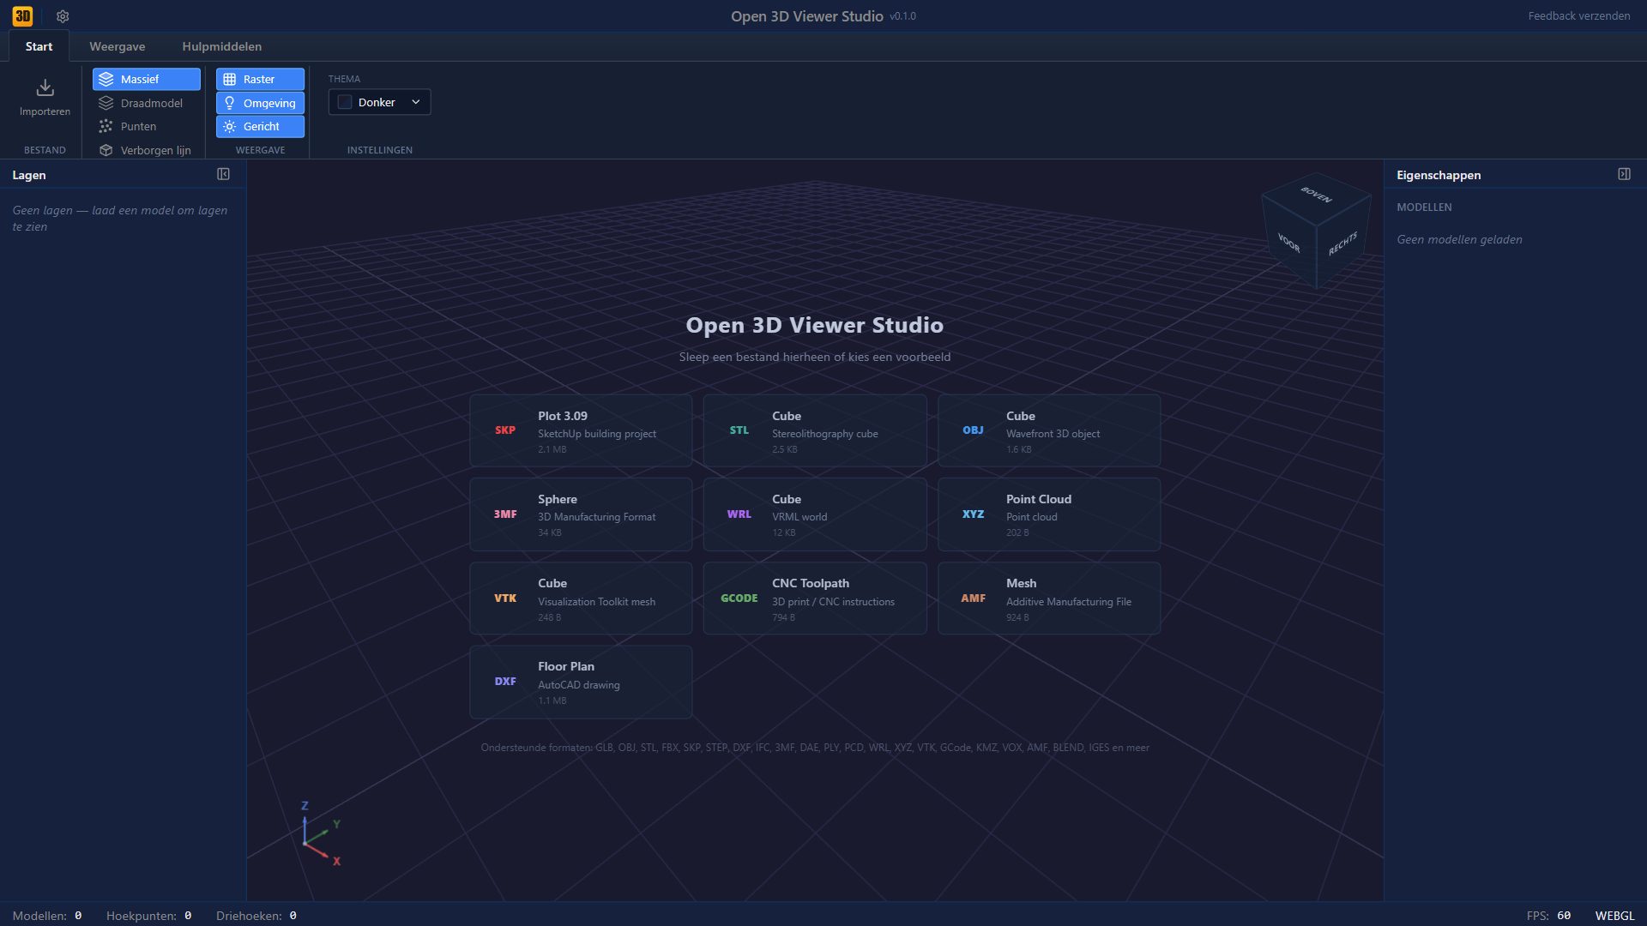Switch to Draadmodel wireframe mode
This screenshot has height=926, width=1647.
click(147, 103)
